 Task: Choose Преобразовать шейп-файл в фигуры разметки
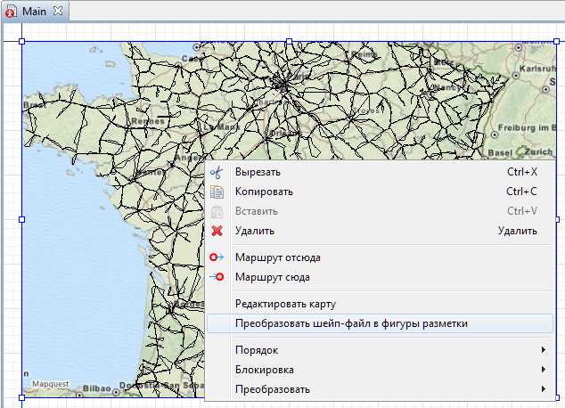click(380, 323)
